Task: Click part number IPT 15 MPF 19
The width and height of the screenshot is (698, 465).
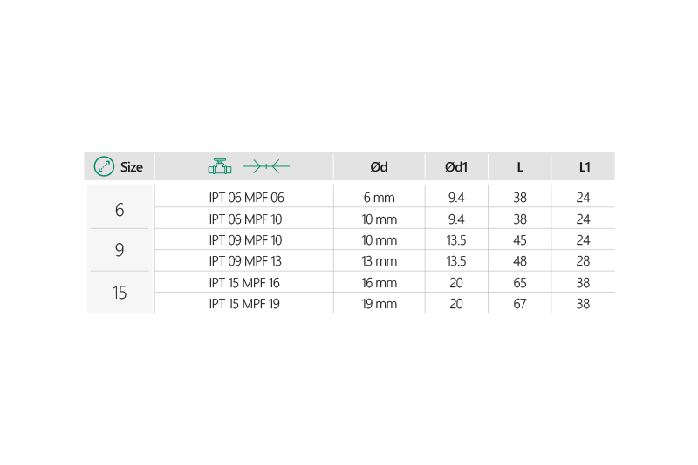Action: tap(245, 303)
